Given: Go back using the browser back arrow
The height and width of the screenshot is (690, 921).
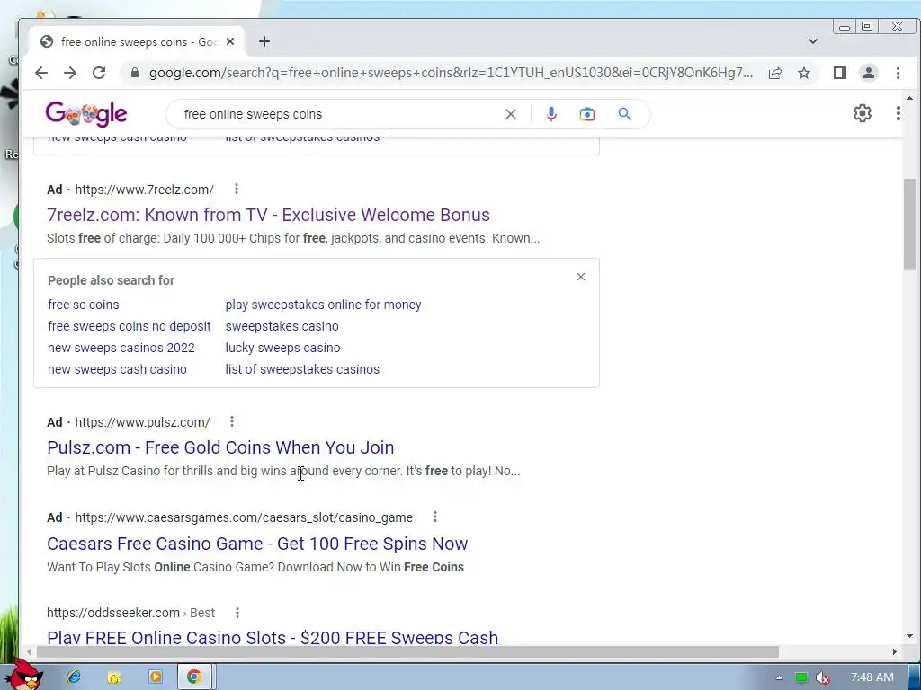Looking at the screenshot, I should click(41, 73).
